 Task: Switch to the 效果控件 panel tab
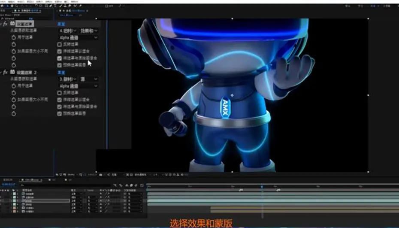pos(27,11)
